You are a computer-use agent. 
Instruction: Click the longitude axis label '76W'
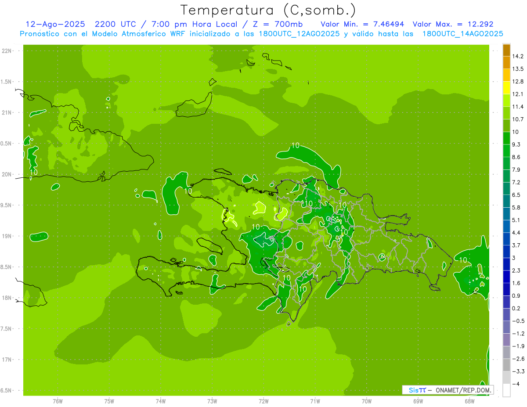point(58,401)
